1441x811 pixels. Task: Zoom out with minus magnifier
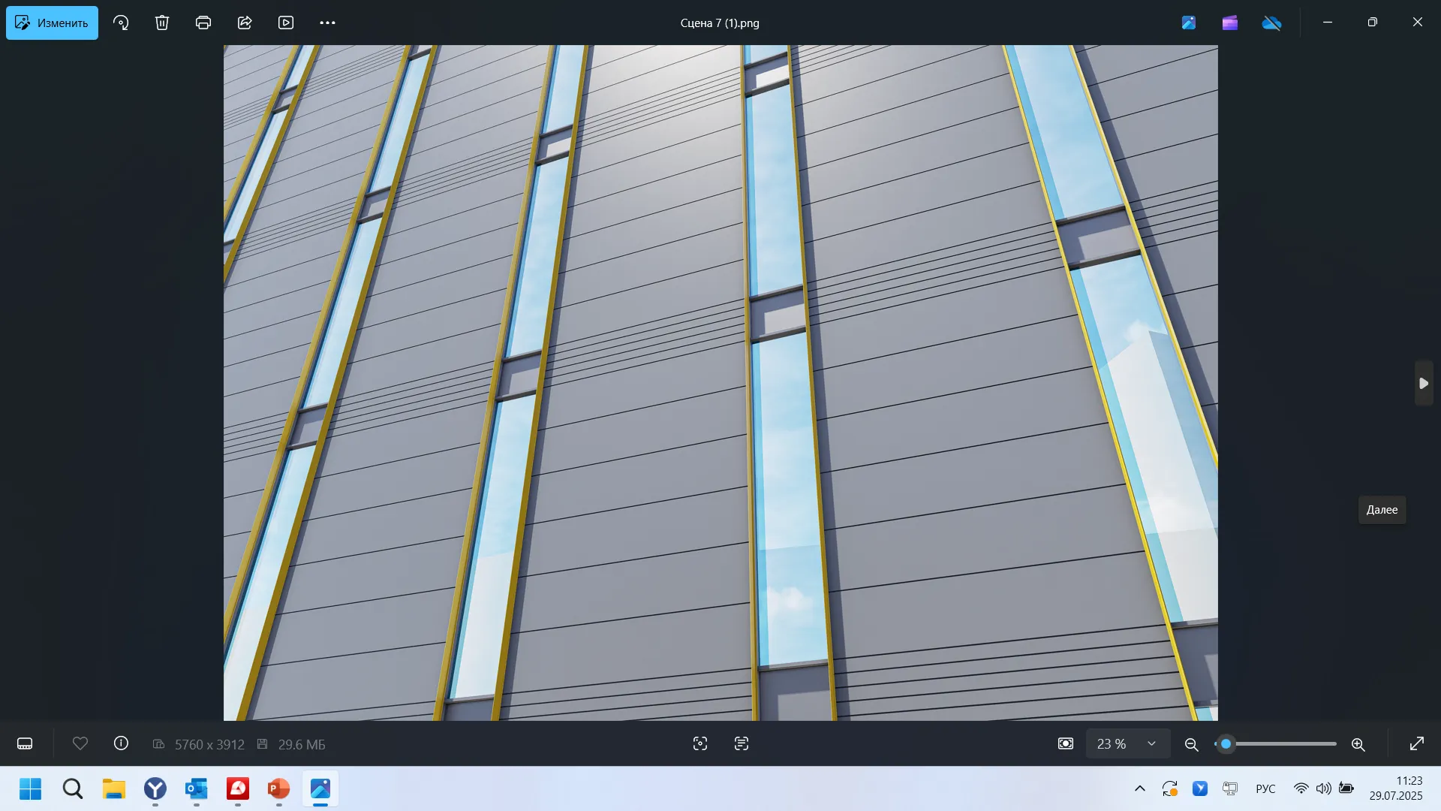[1191, 744]
